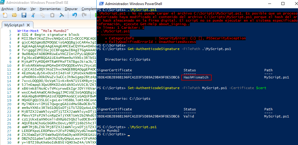Click the first 'Directorio: C:\Scripts' output line
298x145 pixels.
[127, 59]
